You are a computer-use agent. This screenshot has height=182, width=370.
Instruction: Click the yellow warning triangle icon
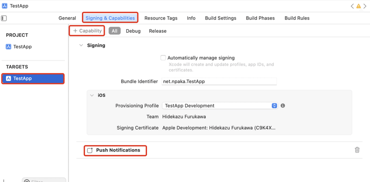coord(358,6)
